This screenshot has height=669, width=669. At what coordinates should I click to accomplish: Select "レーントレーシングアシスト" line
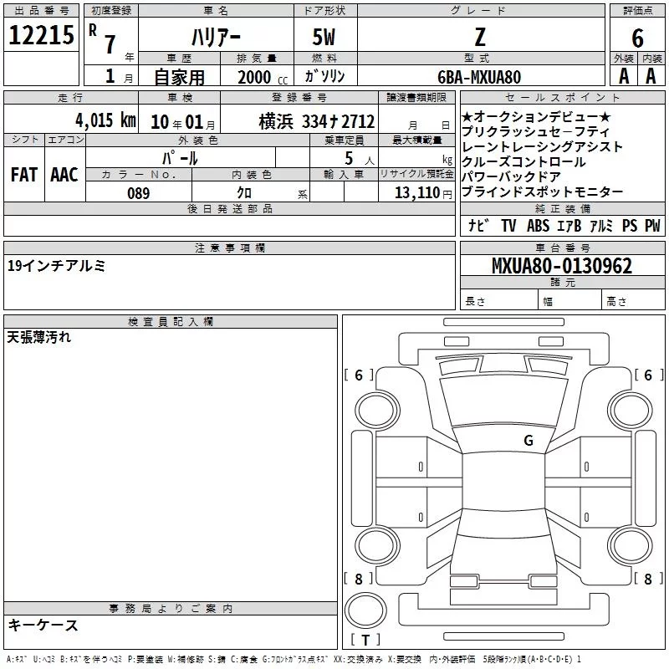coord(542,147)
